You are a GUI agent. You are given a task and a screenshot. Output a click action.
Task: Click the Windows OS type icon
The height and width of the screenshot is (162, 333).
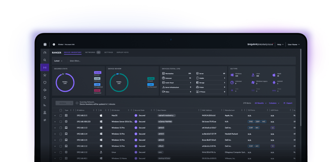pos(232,75)
